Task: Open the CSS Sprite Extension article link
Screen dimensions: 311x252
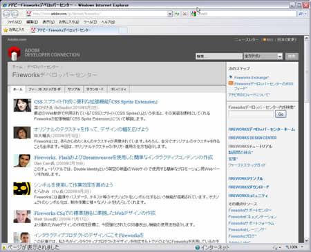Action: coord(96,102)
